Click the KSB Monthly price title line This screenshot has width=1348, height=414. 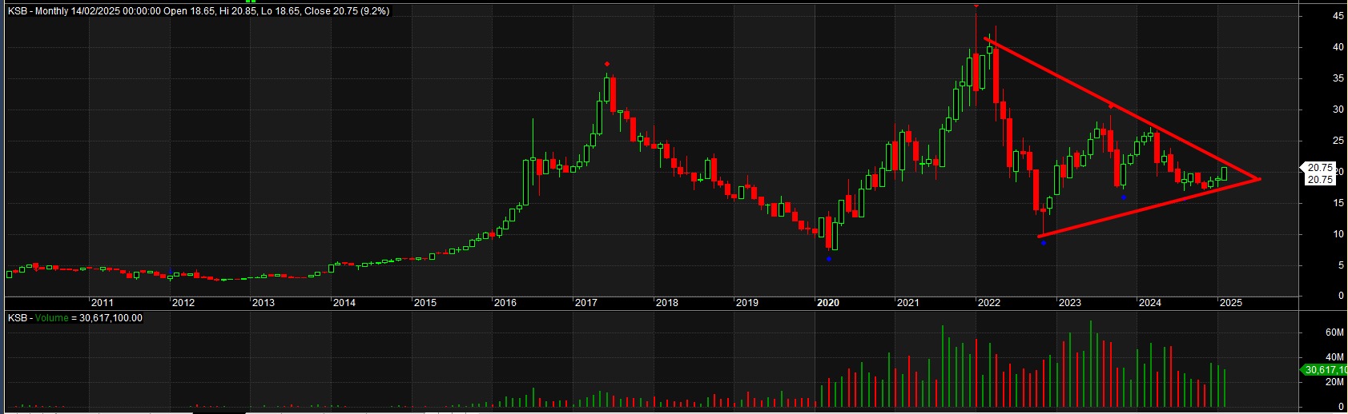[199, 11]
